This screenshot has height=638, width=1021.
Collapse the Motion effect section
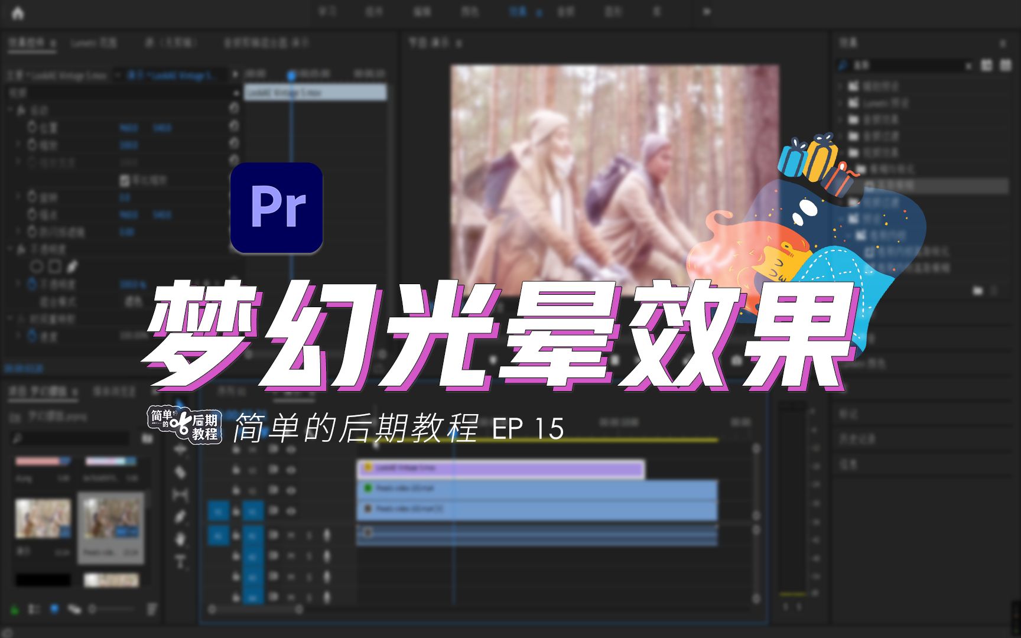(x=10, y=110)
